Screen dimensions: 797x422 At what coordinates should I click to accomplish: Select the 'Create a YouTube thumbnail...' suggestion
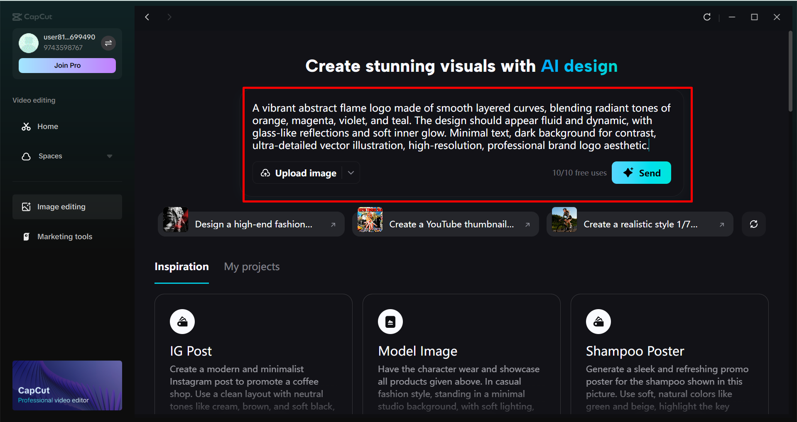point(446,224)
